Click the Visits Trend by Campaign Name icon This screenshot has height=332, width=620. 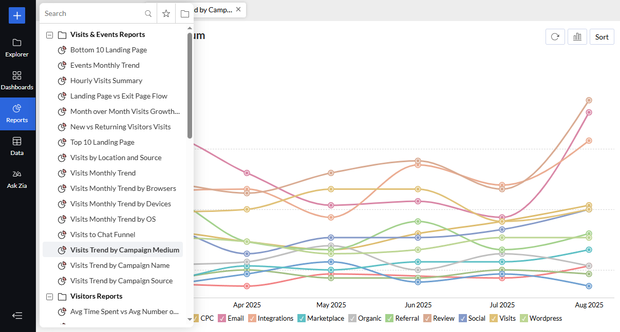(62, 266)
